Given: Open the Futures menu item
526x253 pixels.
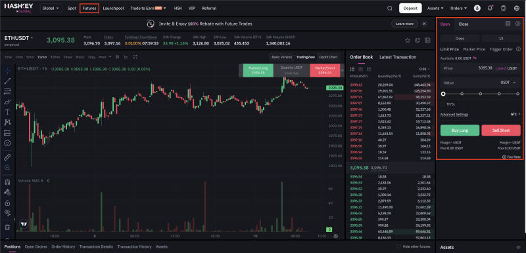Looking at the screenshot, I should pyautogui.click(x=89, y=9).
